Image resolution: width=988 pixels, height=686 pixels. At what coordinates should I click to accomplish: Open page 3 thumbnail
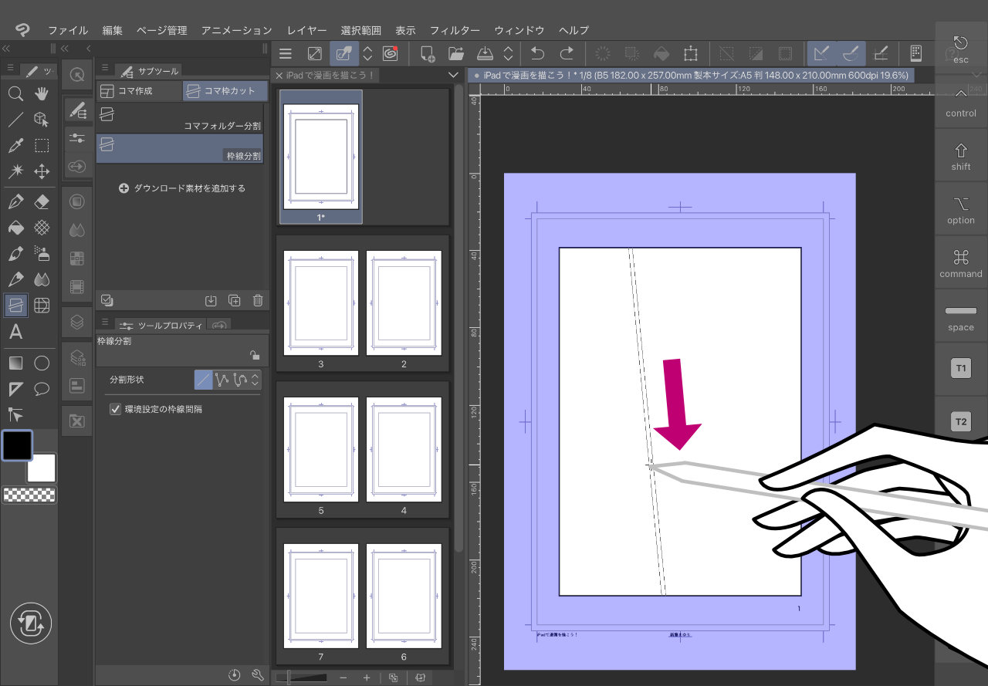tap(321, 301)
